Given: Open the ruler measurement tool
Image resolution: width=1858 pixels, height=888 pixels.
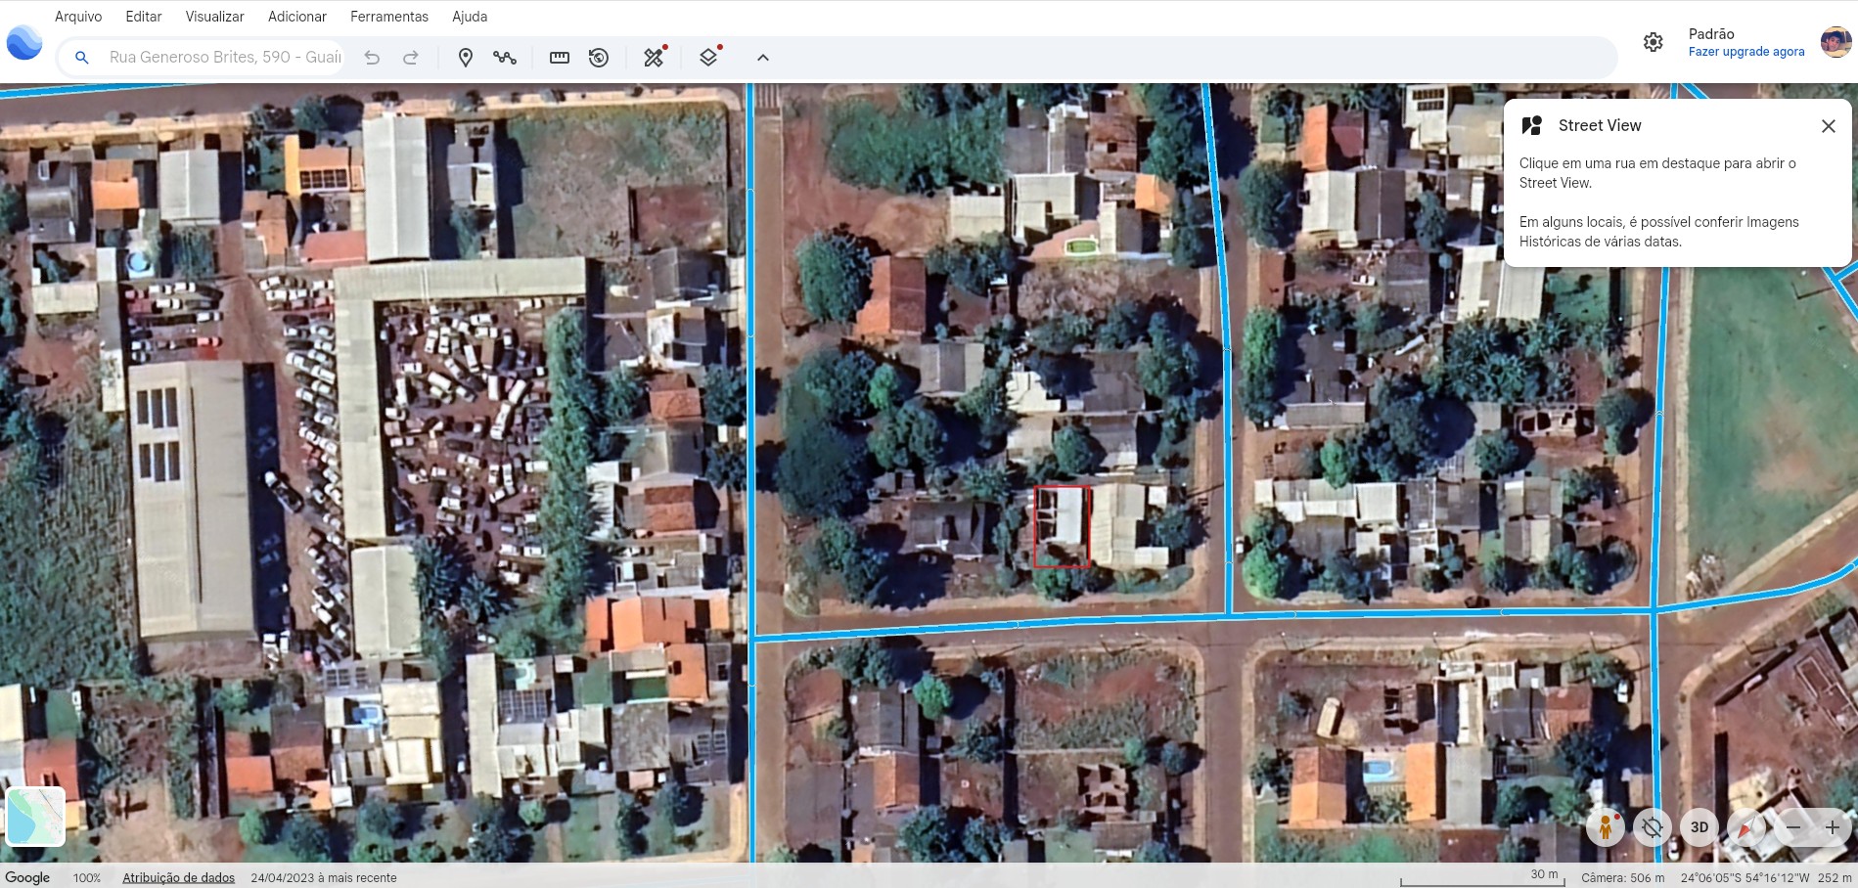Looking at the screenshot, I should (560, 58).
